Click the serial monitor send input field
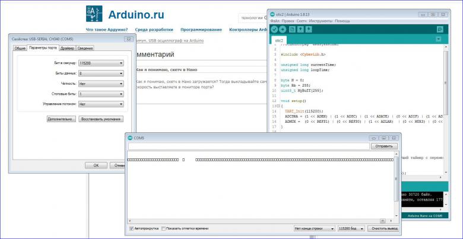 click(x=249, y=146)
